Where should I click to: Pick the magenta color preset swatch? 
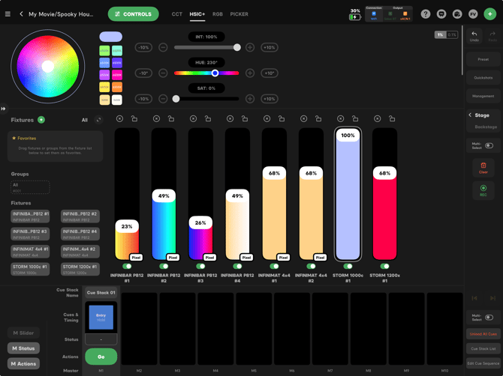coord(117,75)
